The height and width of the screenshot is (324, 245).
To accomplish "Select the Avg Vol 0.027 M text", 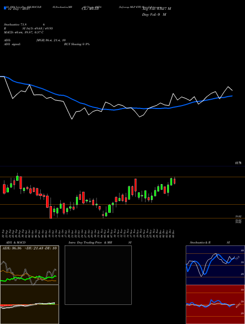I will pyautogui.click(x=156, y=9).
